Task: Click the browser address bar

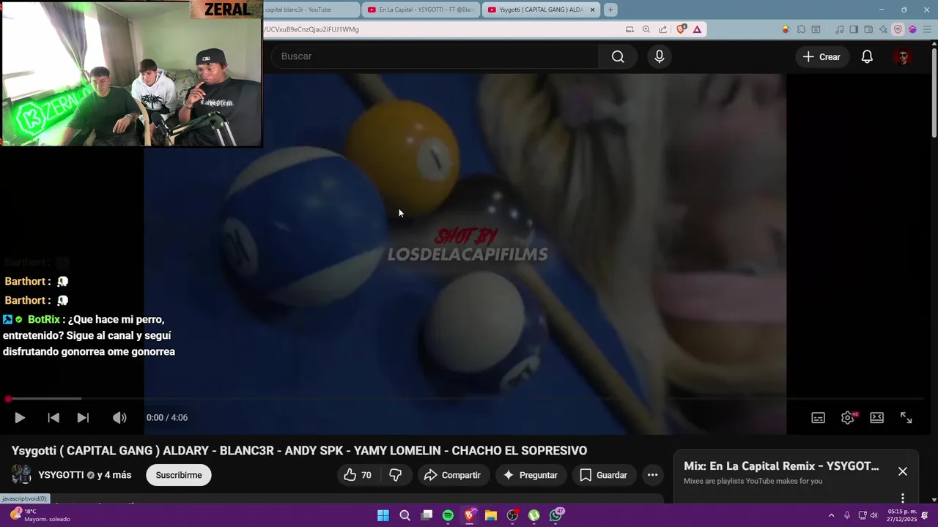Action: [440, 29]
